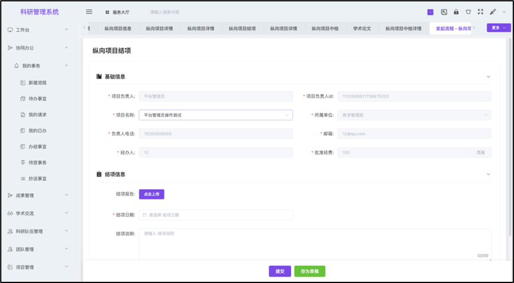Open the 更多 tabs dropdown

[x=498, y=28]
